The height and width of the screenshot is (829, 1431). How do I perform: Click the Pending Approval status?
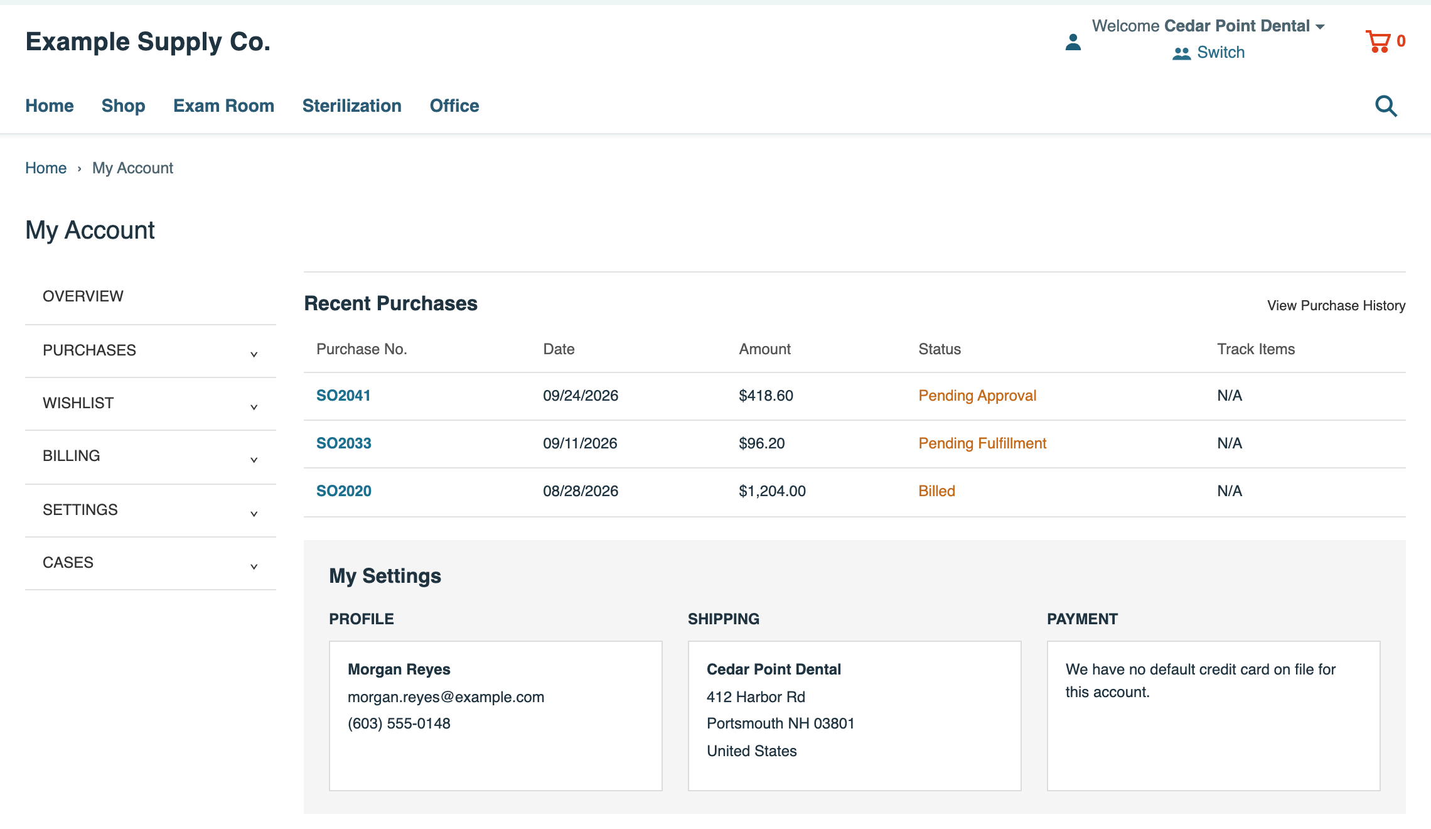coord(977,395)
